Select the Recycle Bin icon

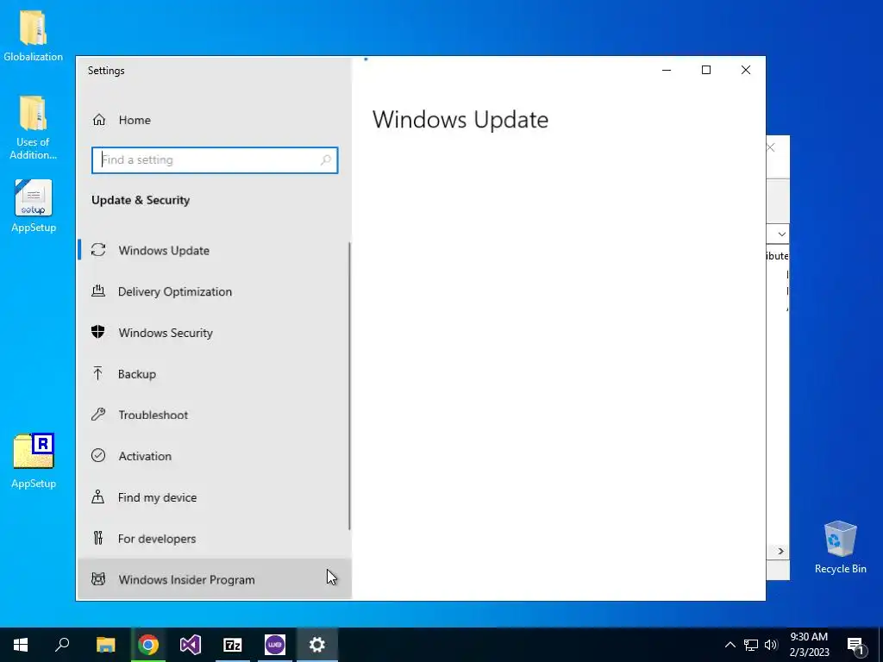840,547
